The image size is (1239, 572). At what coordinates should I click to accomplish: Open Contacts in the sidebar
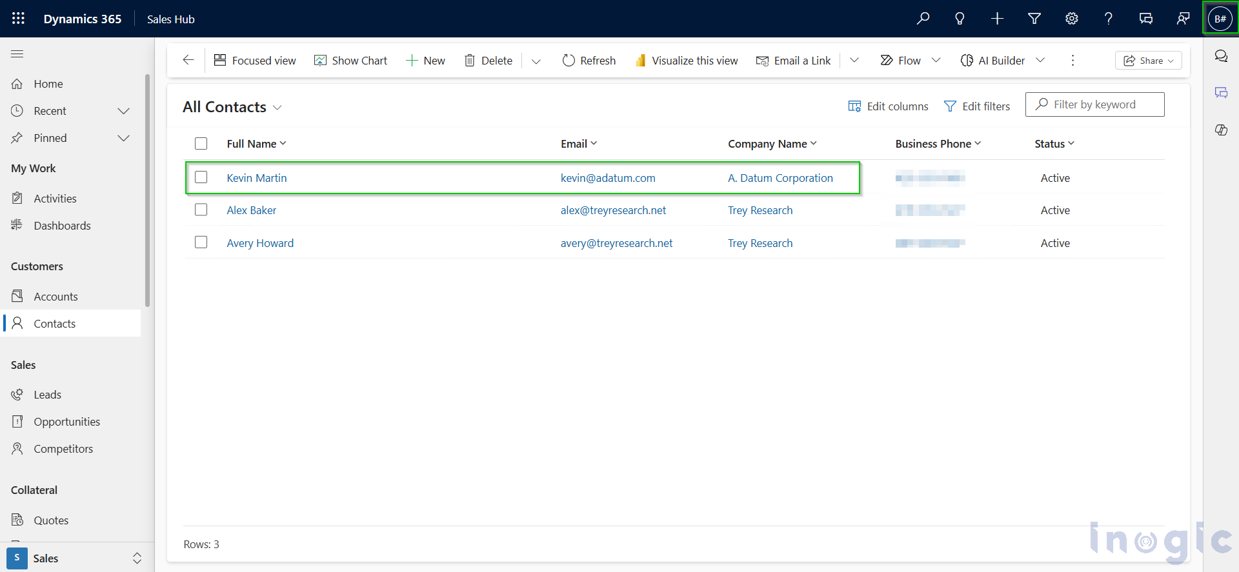coord(72,323)
